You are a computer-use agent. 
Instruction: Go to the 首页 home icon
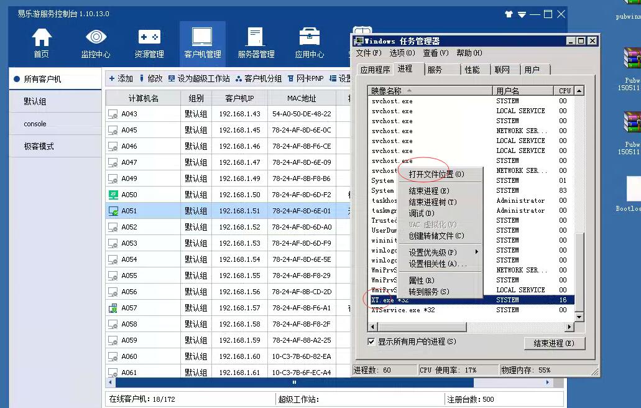click(41, 43)
